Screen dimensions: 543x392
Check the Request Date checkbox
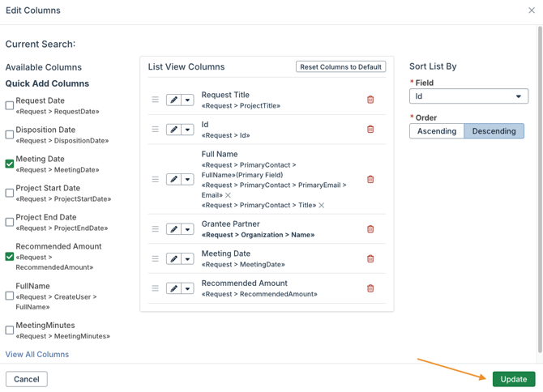pyautogui.click(x=10, y=105)
